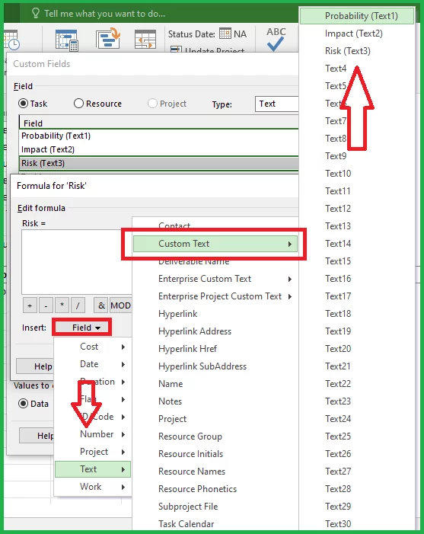Choose the disabled Project radio option
424x534 pixels.
[152, 103]
